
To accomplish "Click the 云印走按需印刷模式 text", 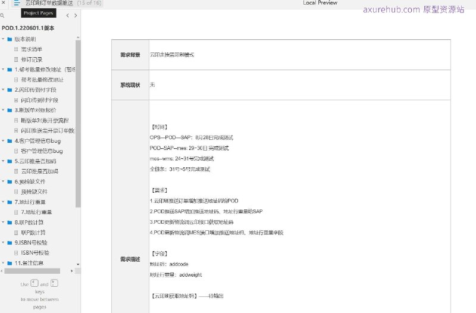I will 172,55.
